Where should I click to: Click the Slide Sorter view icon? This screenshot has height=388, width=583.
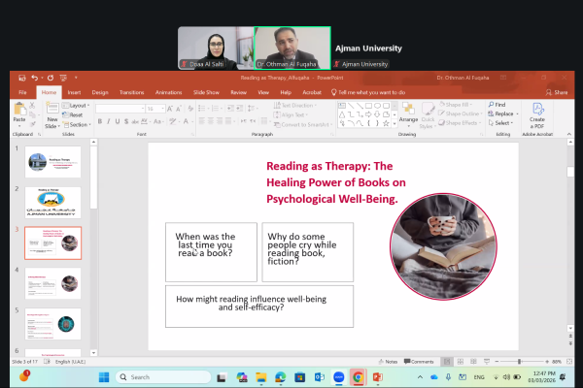click(461, 361)
